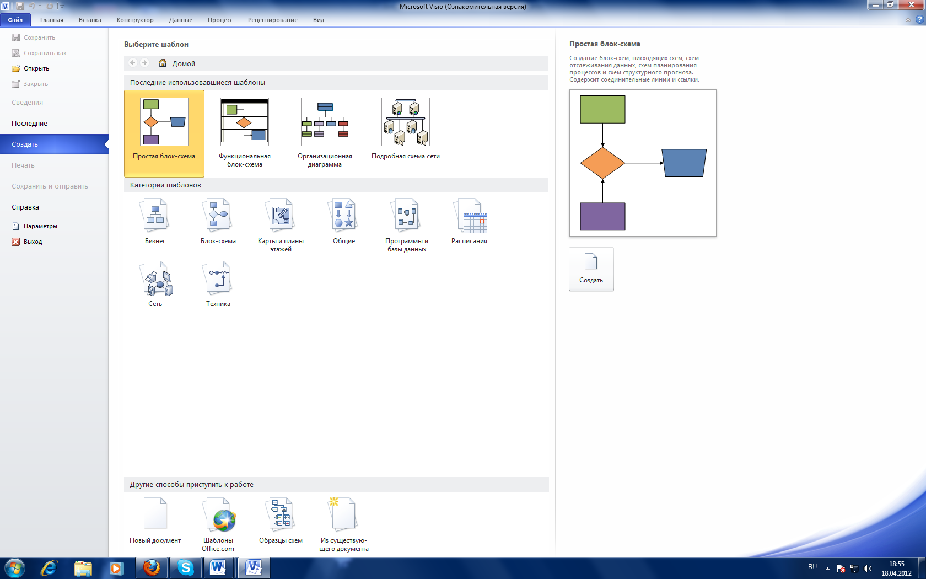The width and height of the screenshot is (926, 579).
Task: Click Выход to exit Visio
Action: click(x=27, y=242)
